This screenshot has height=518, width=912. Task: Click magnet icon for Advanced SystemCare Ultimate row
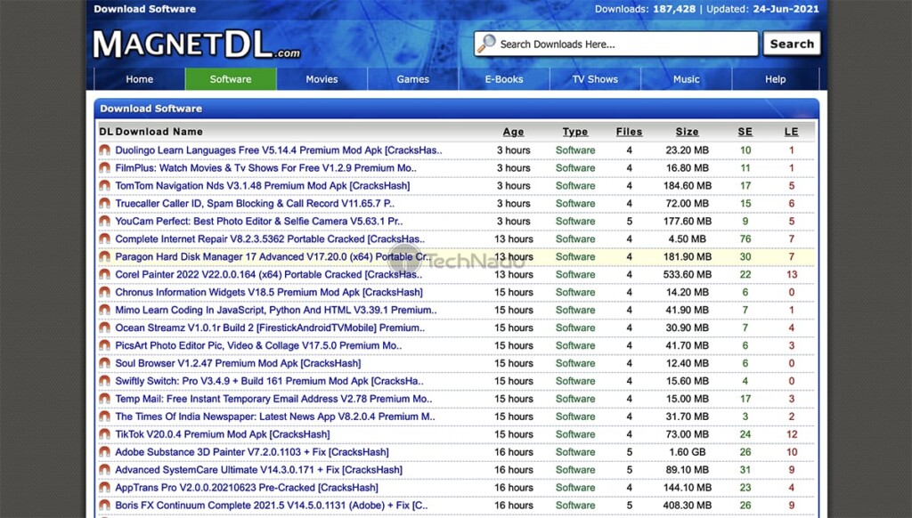[x=105, y=470]
